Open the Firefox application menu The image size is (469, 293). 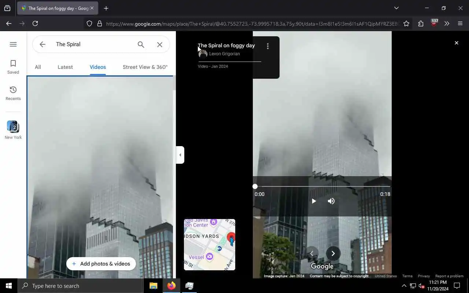[x=460, y=23]
